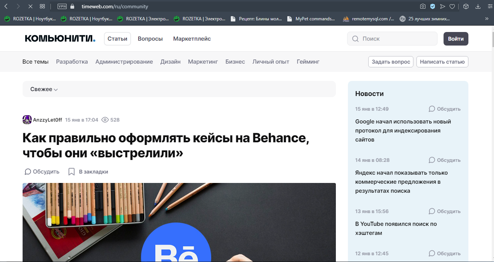Toggle В закладки bookmark for the article

tap(88, 172)
